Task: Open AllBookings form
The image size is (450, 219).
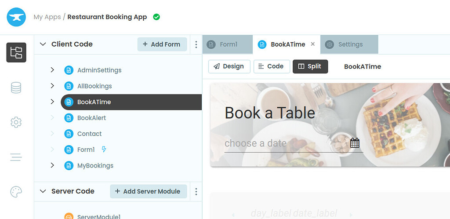Action: tap(94, 86)
